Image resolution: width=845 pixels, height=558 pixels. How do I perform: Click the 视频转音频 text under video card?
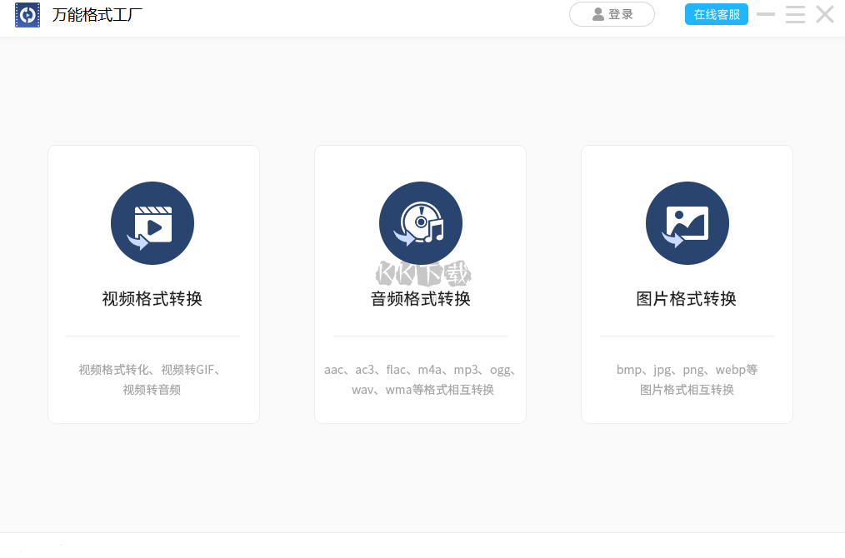click(152, 391)
